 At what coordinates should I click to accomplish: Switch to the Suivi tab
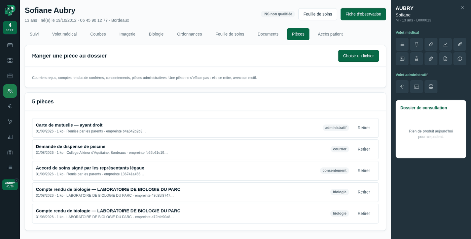(34, 34)
